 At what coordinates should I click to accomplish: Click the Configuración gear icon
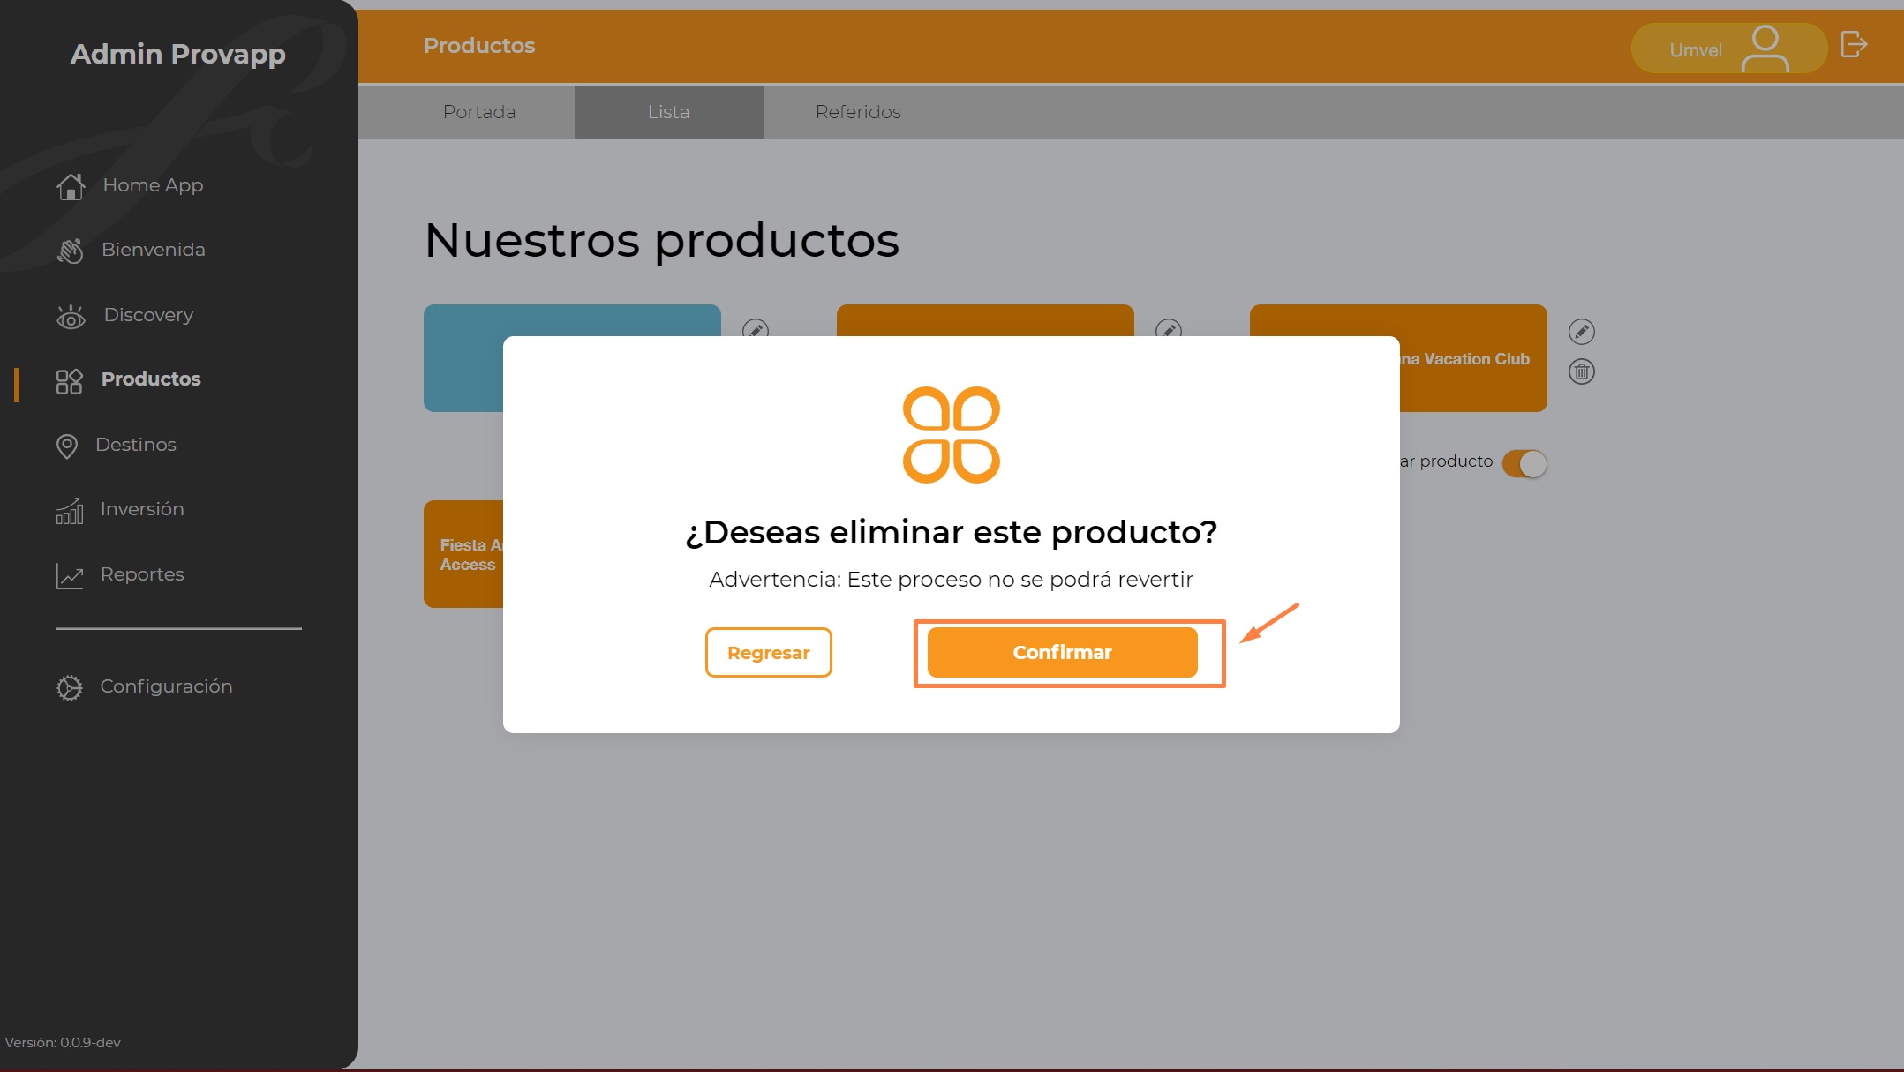coord(70,688)
